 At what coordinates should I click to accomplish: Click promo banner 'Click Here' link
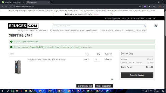click(x=96, y=14)
